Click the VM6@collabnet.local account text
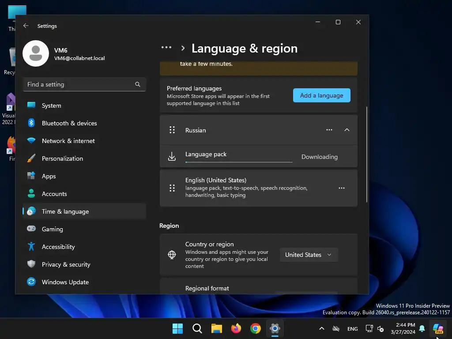 (x=79, y=58)
